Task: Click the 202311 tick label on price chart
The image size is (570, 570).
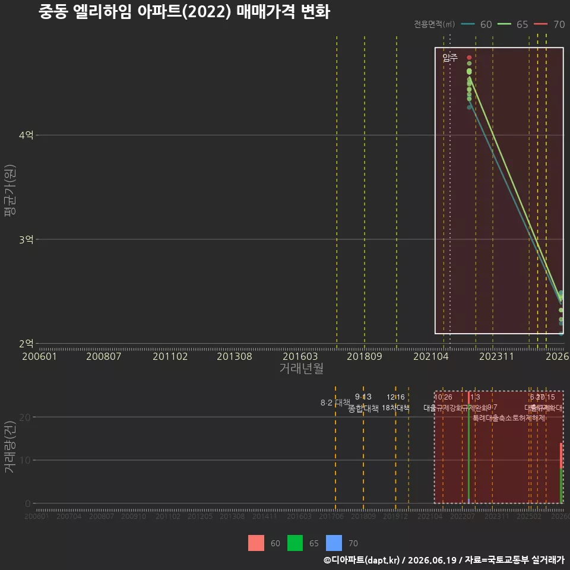Action: tap(496, 356)
